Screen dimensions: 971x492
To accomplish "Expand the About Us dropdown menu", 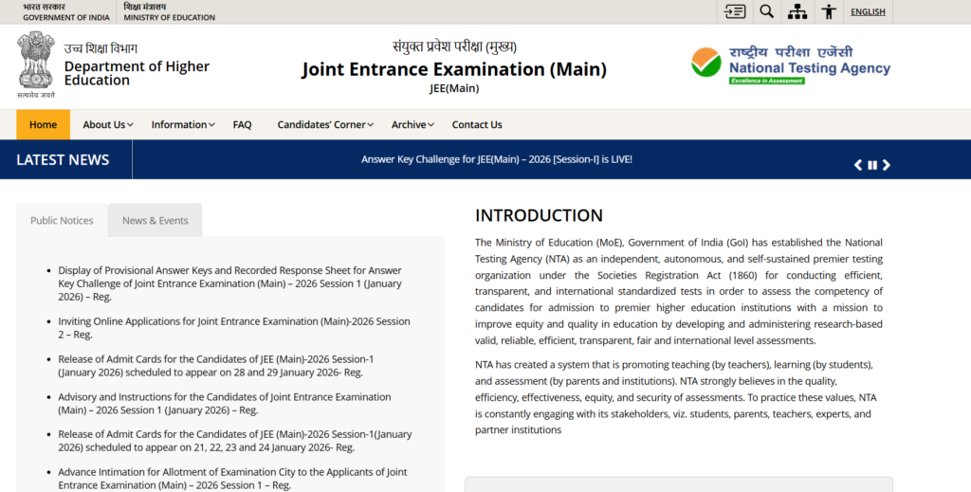I will [x=107, y=124].
